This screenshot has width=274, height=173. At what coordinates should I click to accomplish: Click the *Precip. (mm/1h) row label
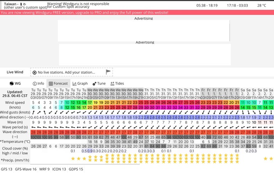pyautogui.click(x=15, y=160)
